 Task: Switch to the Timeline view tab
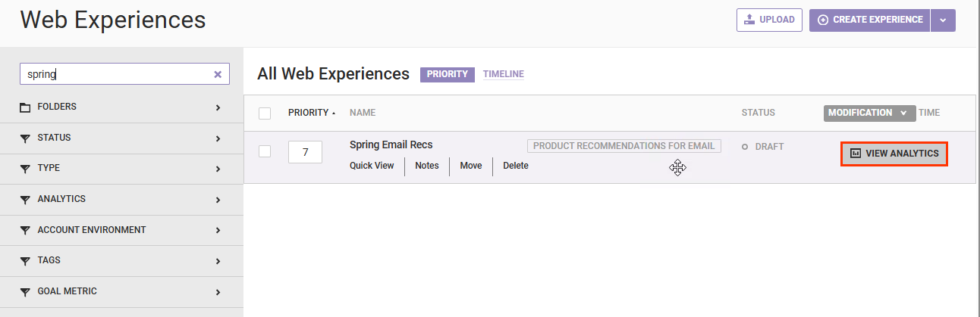click(503, 74)
